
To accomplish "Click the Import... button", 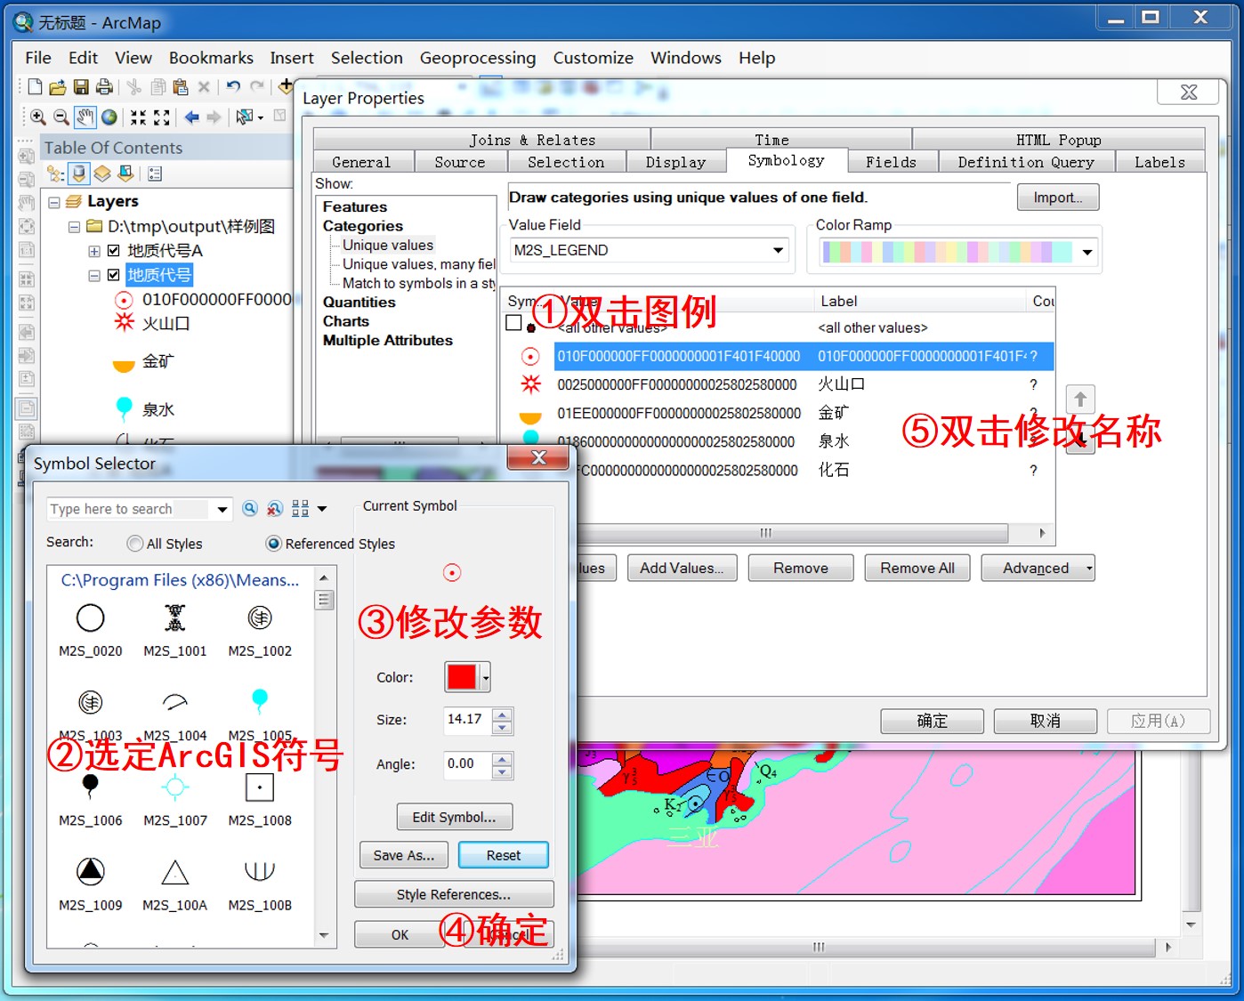I will tap(1058, 198).
